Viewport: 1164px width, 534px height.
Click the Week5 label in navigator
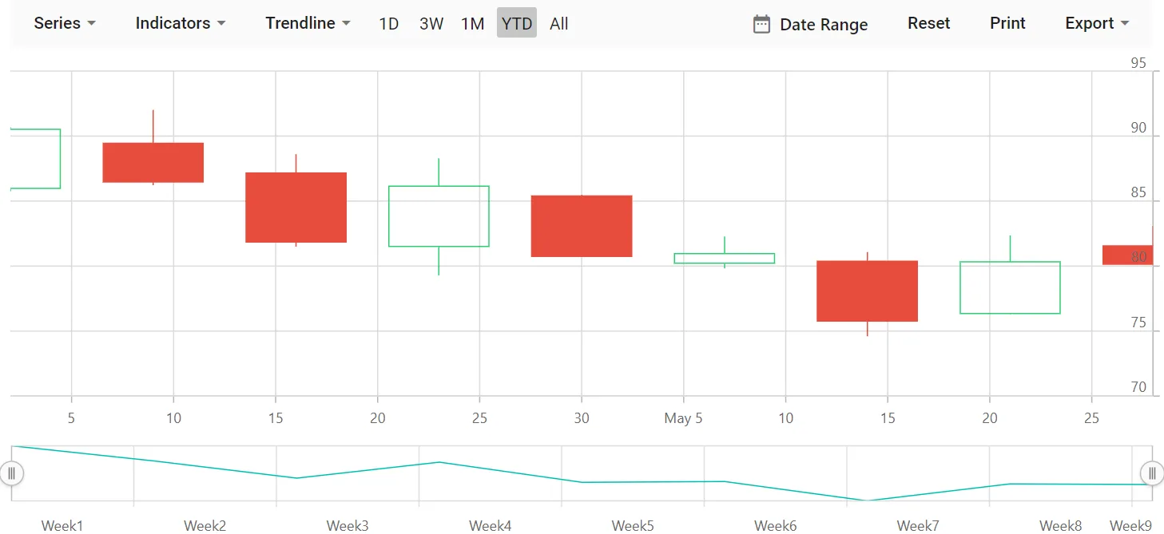click(x=633, y=525)
